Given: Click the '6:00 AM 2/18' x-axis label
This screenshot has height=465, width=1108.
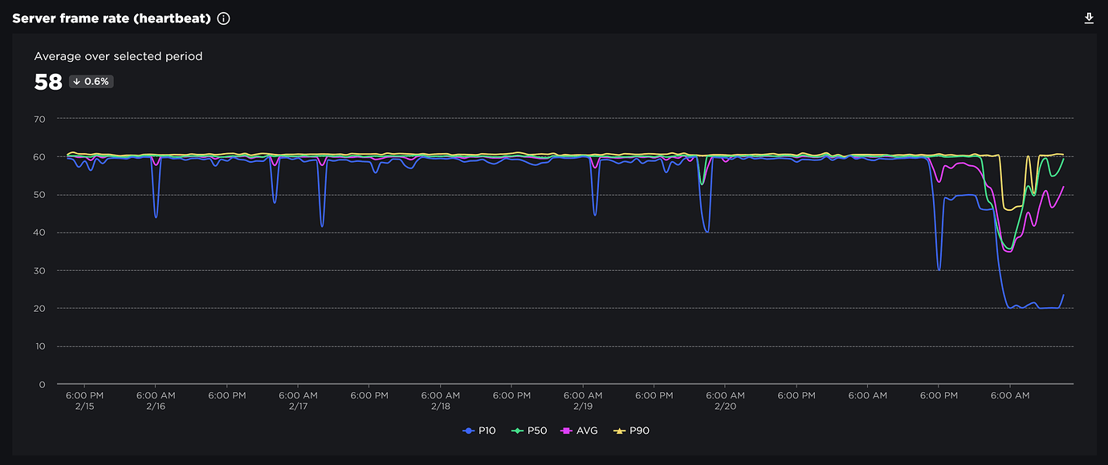Looking at the screenshot, I should tap(440, 401).
